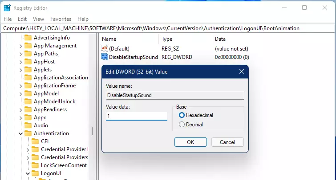The width and height of the screenshot is (336, 180).
Task: Select the LockScreenContent folder icon
Action: (35, 165)
